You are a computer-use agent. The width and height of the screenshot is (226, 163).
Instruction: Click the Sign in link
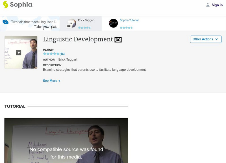click(x=217, y=5)
